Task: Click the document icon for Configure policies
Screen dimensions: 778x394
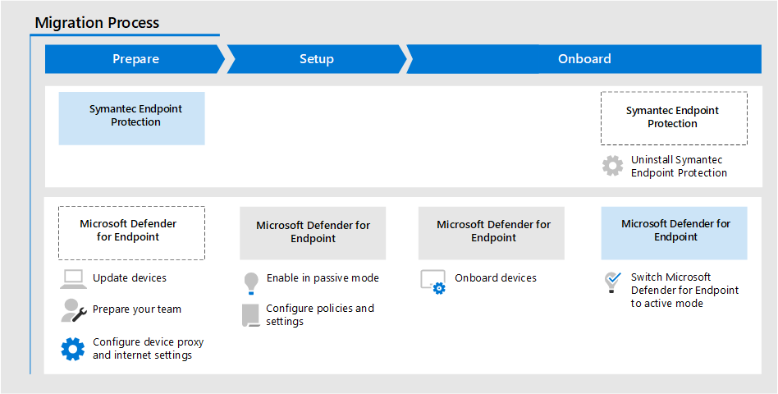Action: (250, 315)
